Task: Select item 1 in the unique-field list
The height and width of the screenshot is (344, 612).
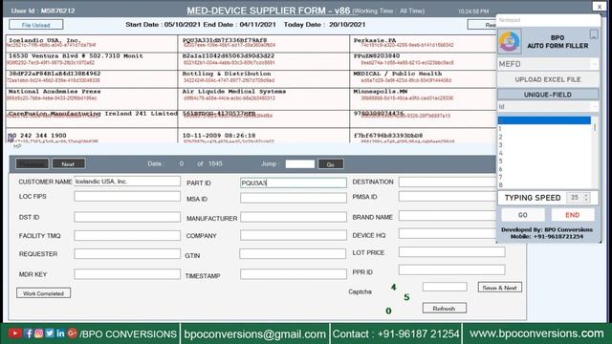Action: pos(544,129)
